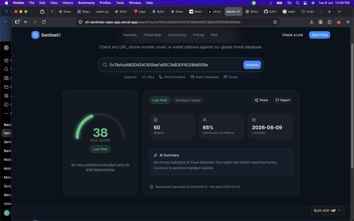Screen dimensions: 354x221
Task: Open the Firefox account icon
Action: [320, 22]
